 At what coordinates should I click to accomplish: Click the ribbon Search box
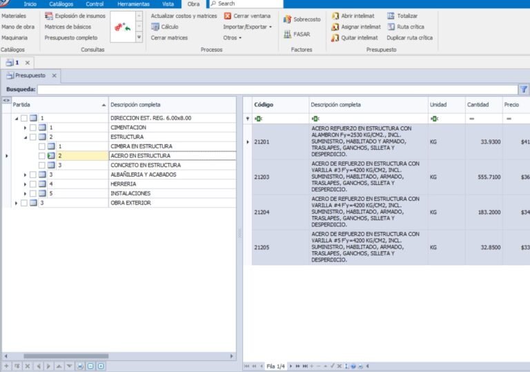coord(246,3)
